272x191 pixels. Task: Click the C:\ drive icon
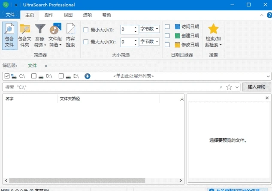(14, 76)
